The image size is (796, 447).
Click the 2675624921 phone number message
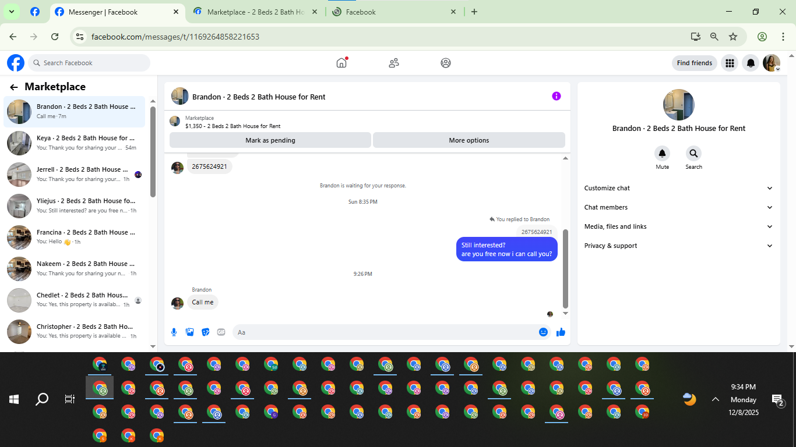(209, 166)
